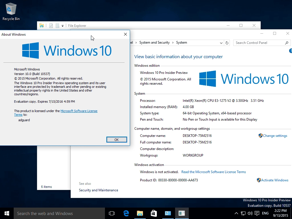Click the refresh button next to address bar
This screenshot has width=292, height=219.
(227, 43)
